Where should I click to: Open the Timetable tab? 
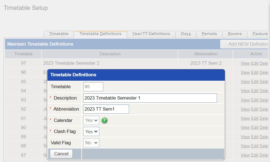coord(59,34)
